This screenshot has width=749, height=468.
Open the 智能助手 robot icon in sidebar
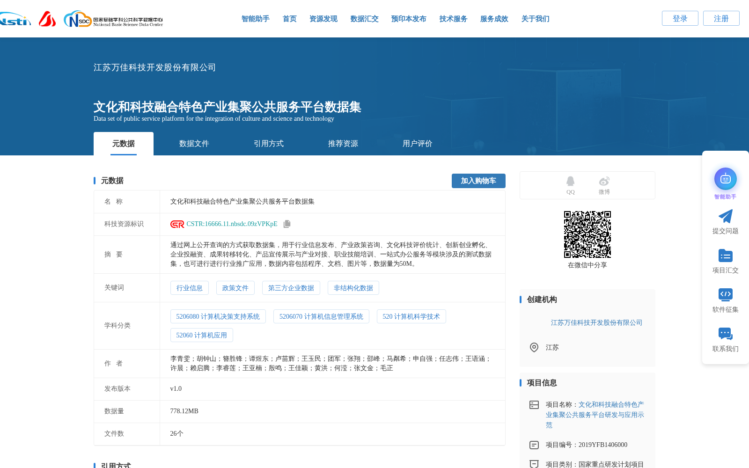pos(726,179)
